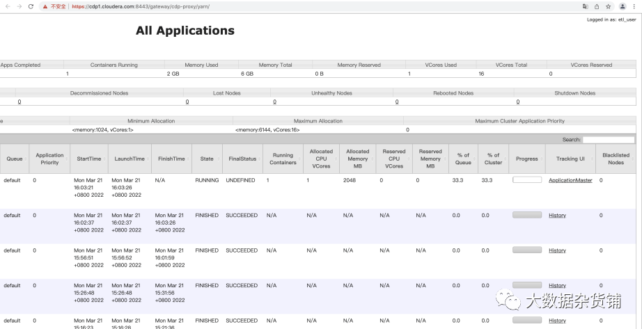Sort table by FinishTime column
The image size is (642, 329).
[x=171, y=159]
